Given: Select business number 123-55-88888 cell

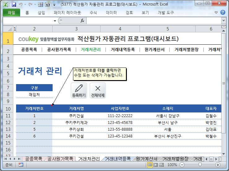Looking at the screenshot, I should [120, 129].
